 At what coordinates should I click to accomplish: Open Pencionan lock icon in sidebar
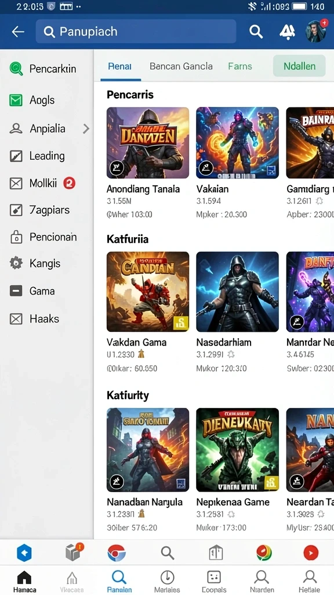[16, 237]
